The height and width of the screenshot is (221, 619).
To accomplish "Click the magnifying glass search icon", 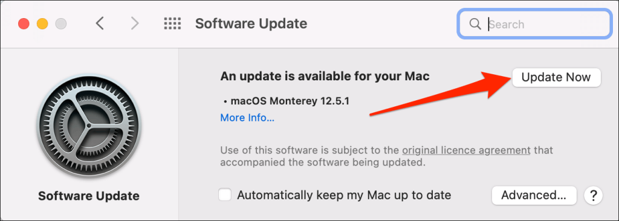I will (x=475, y=24).
